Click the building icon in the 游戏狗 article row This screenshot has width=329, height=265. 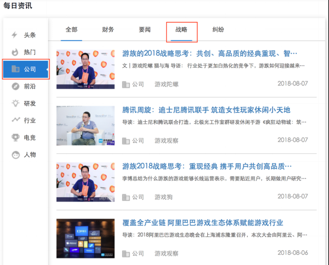click(x=126, y=197)
